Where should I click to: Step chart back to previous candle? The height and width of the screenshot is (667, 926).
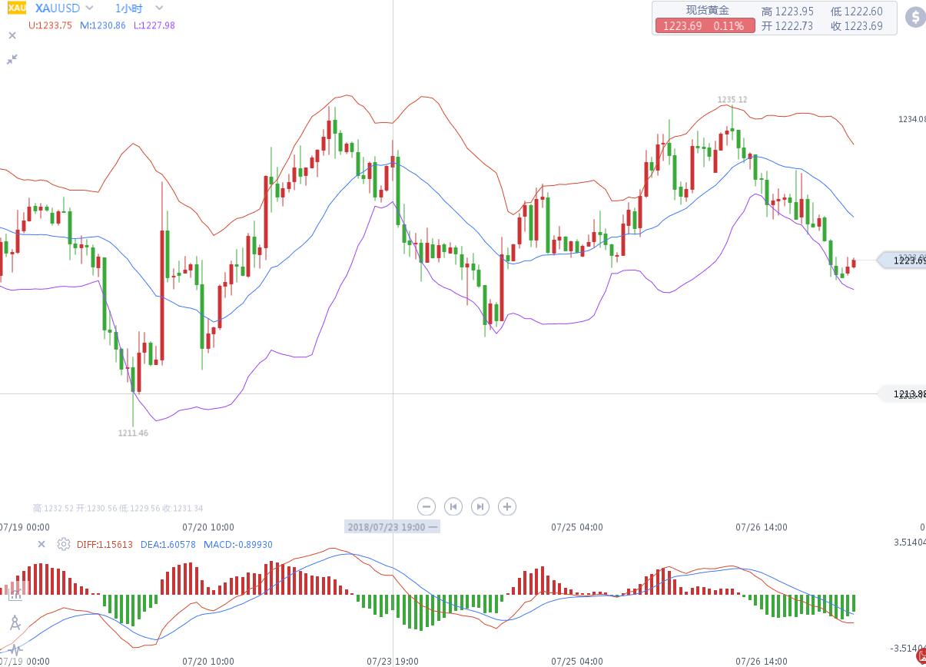point(453,506)
